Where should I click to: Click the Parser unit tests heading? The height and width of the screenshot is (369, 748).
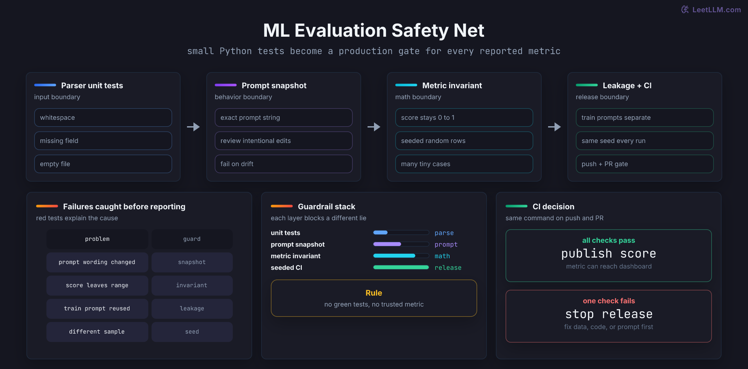(92, 85)
